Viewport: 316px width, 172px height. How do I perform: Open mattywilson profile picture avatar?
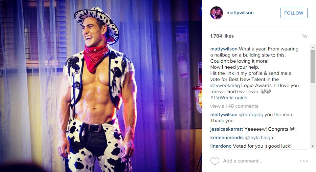point(217,13)
